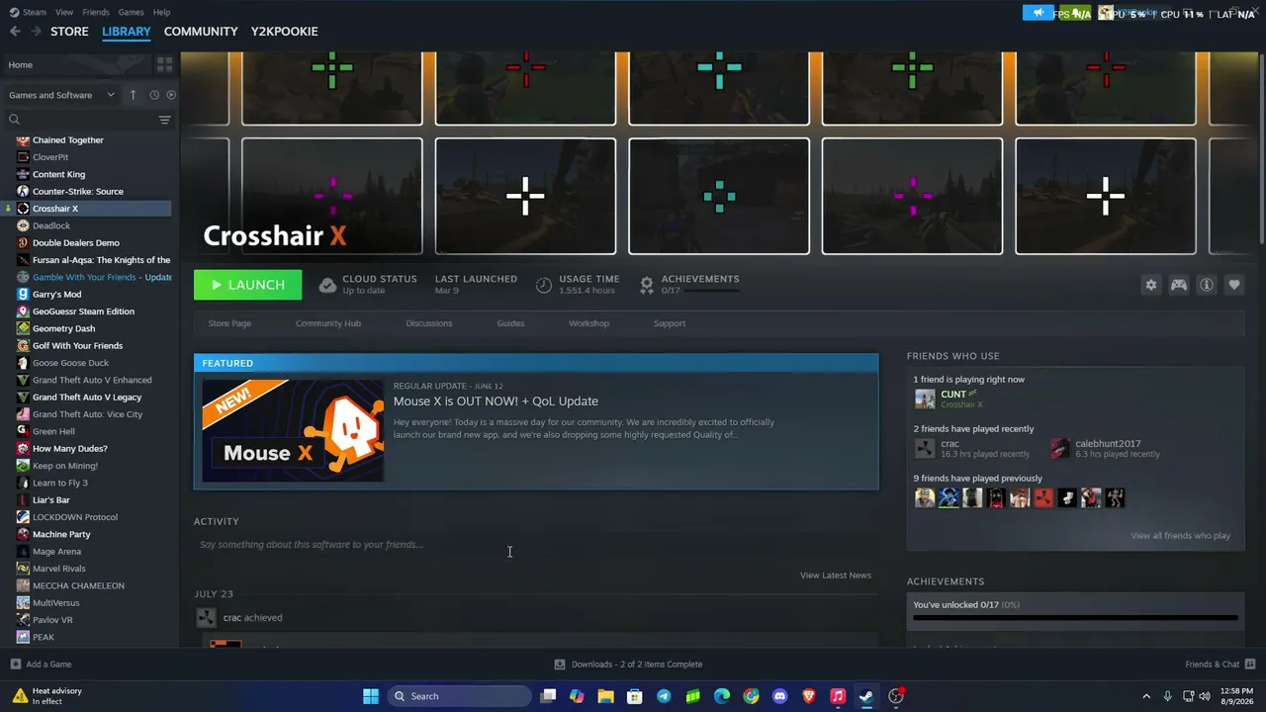Open the Windows Start menu
This screenshot has width=1266, height=712.
(x=371, y=696)
